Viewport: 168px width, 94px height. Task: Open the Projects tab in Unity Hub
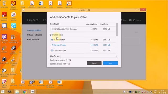[x=33, y=20]
